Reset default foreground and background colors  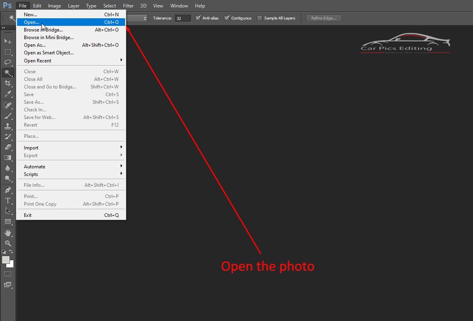point(4,252)
